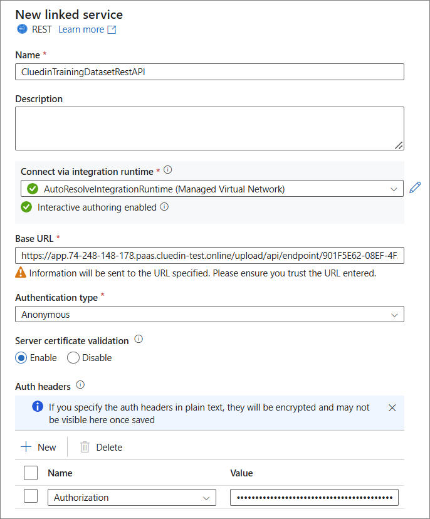This screenshot has width=430, height=519.
Task: Click info icon next to Server certificate validation
Action: coord(139,340)
